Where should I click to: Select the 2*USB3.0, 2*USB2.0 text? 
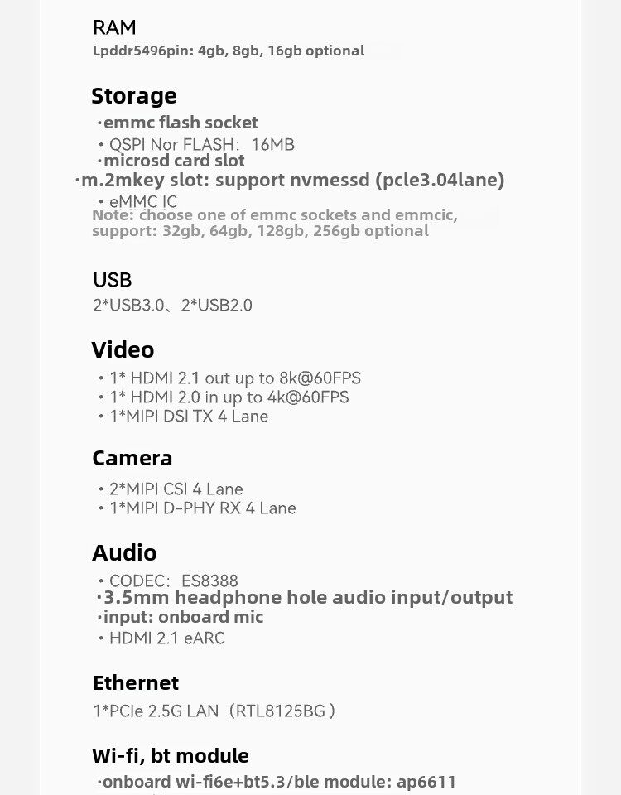tap(172, 306)
